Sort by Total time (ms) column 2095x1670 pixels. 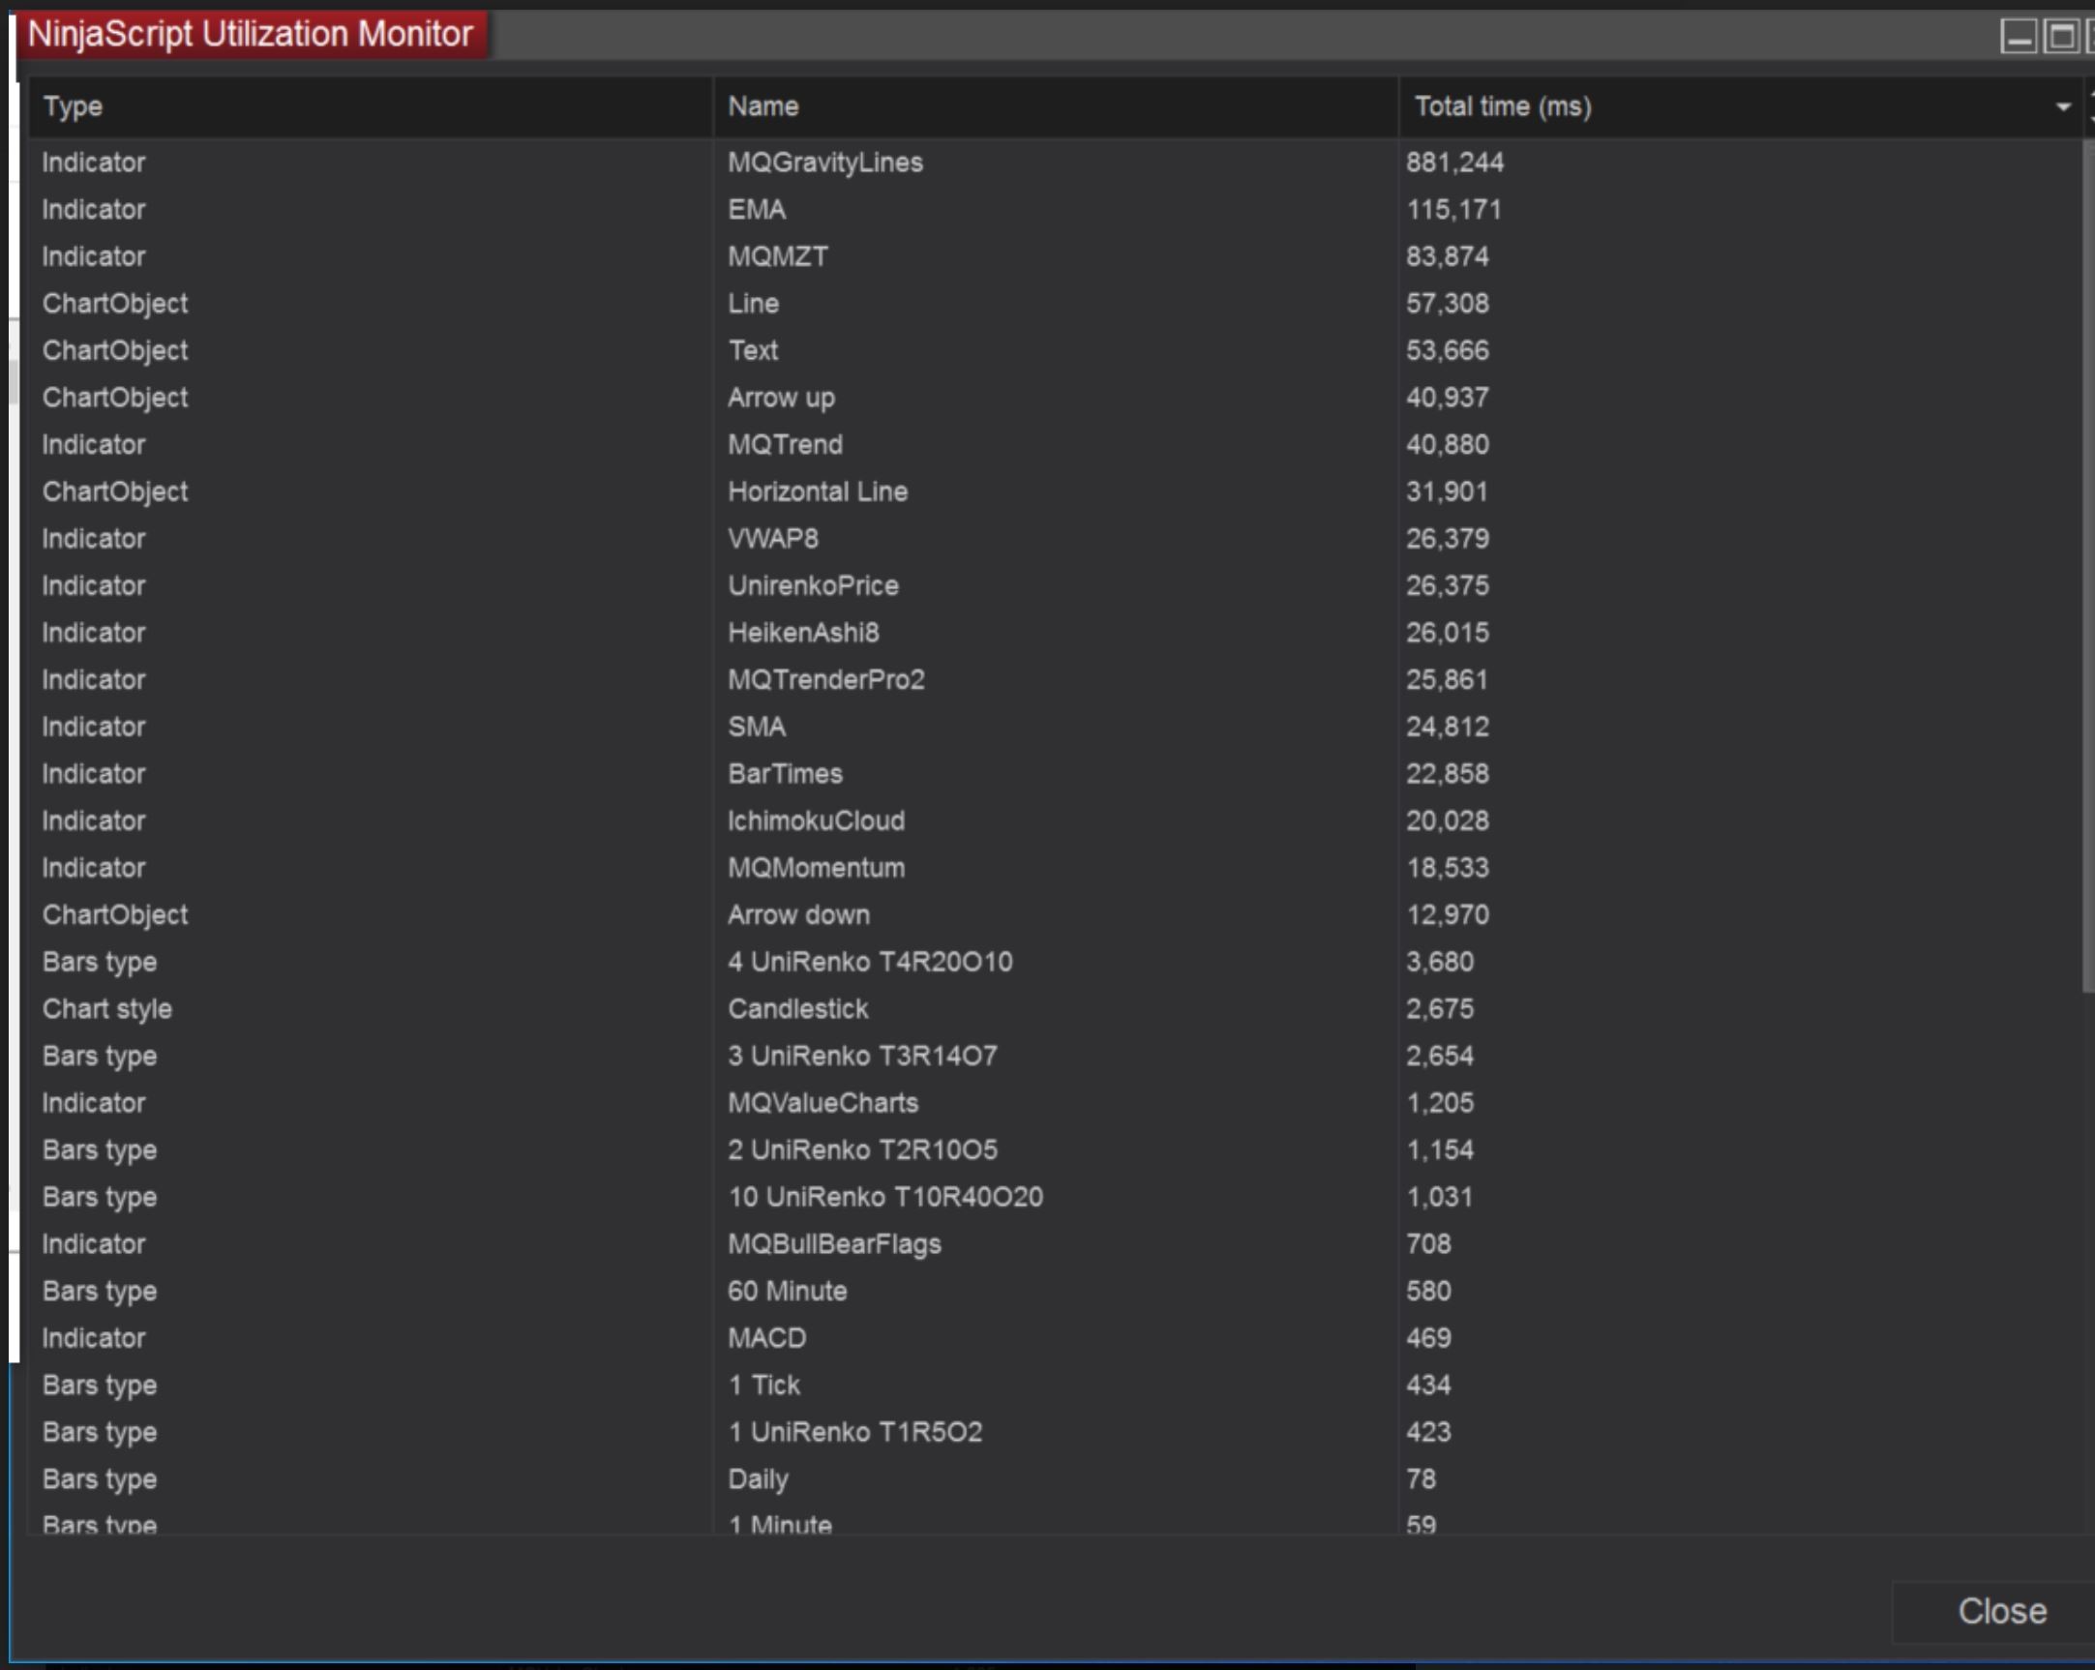pyautogui.click(x=1502, y=105)
